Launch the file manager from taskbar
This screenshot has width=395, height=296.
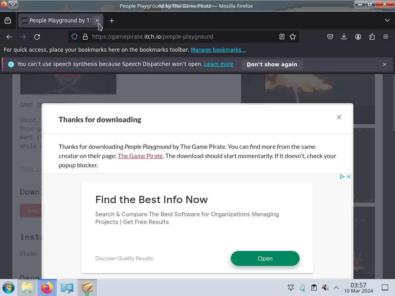click(27, 288)
